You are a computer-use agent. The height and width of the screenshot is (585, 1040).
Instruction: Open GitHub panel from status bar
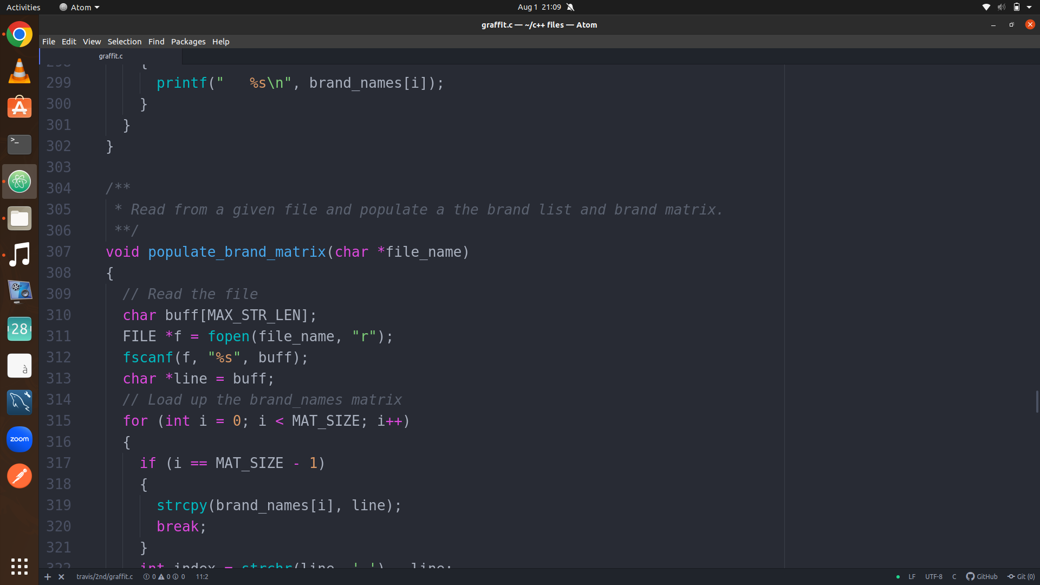981,577
